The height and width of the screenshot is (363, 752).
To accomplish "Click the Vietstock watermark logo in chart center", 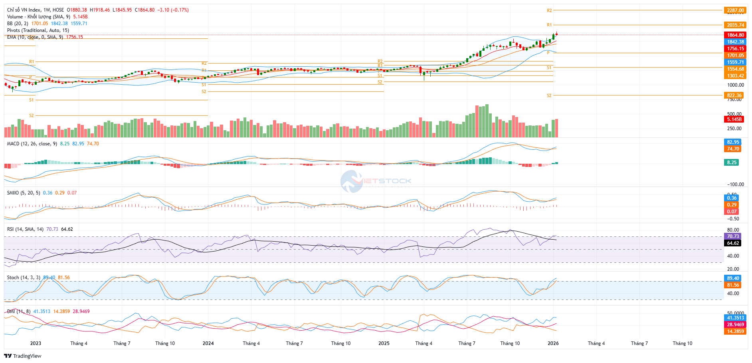I will [x=376, y=181].
